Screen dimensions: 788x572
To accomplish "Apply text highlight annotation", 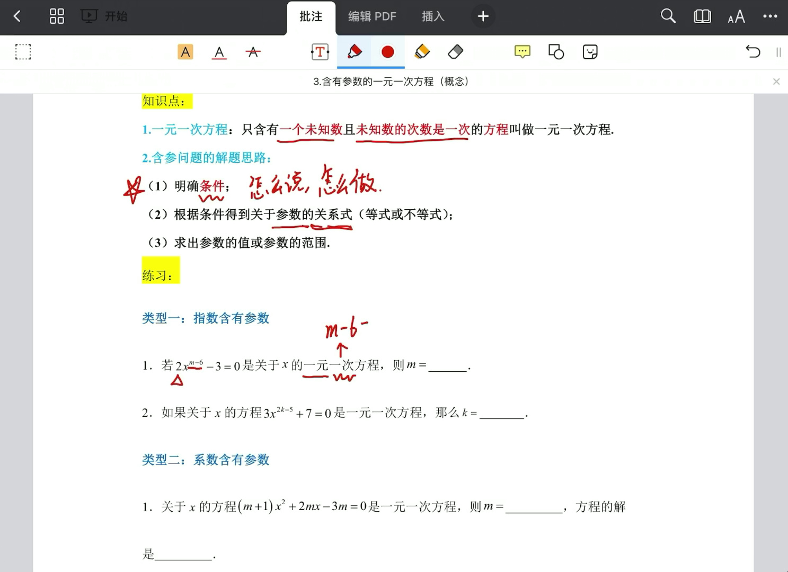I will [x=185, y=52].
